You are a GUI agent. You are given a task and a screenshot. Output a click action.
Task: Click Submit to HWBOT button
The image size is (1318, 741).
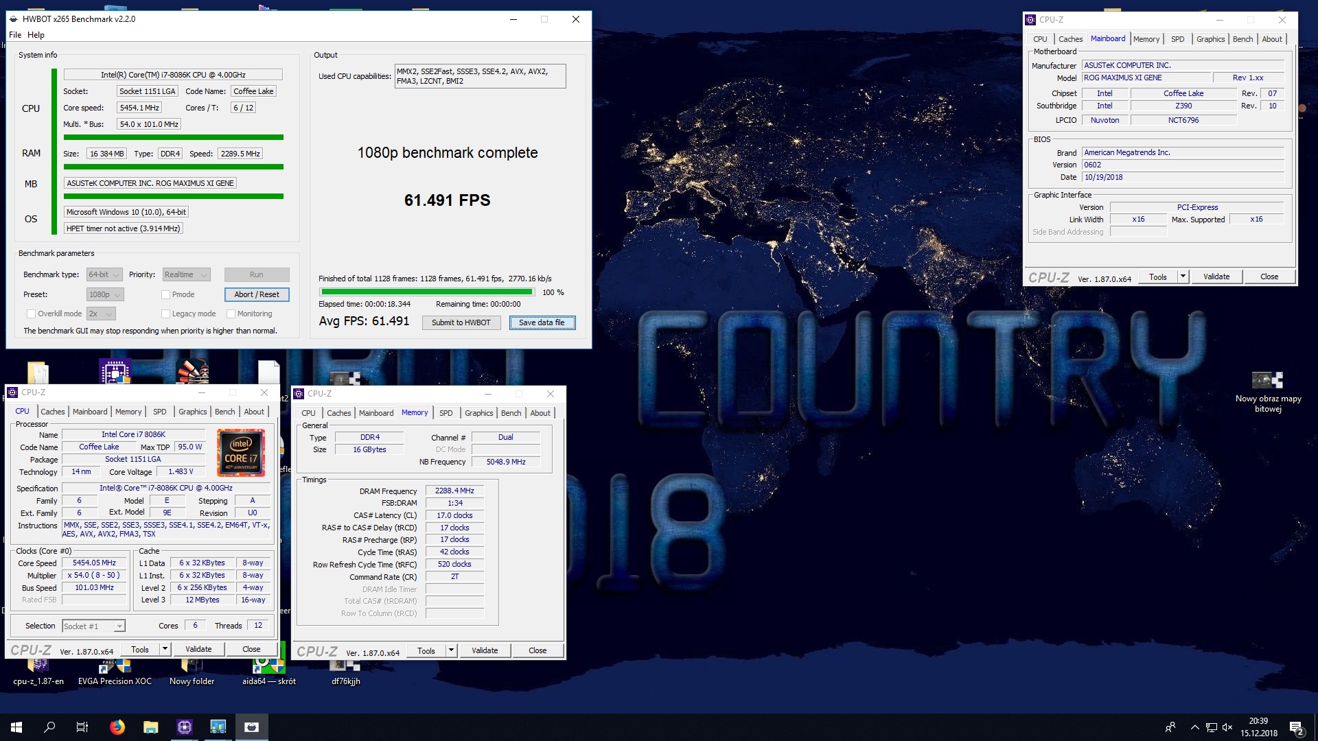tap(461, 322)
